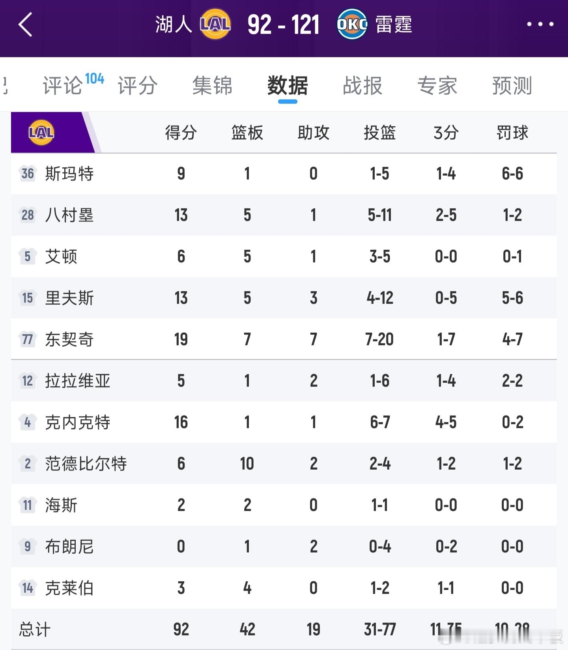568x650 pixels.
Task: Select the 专家 tab
Action: [437, 85]
